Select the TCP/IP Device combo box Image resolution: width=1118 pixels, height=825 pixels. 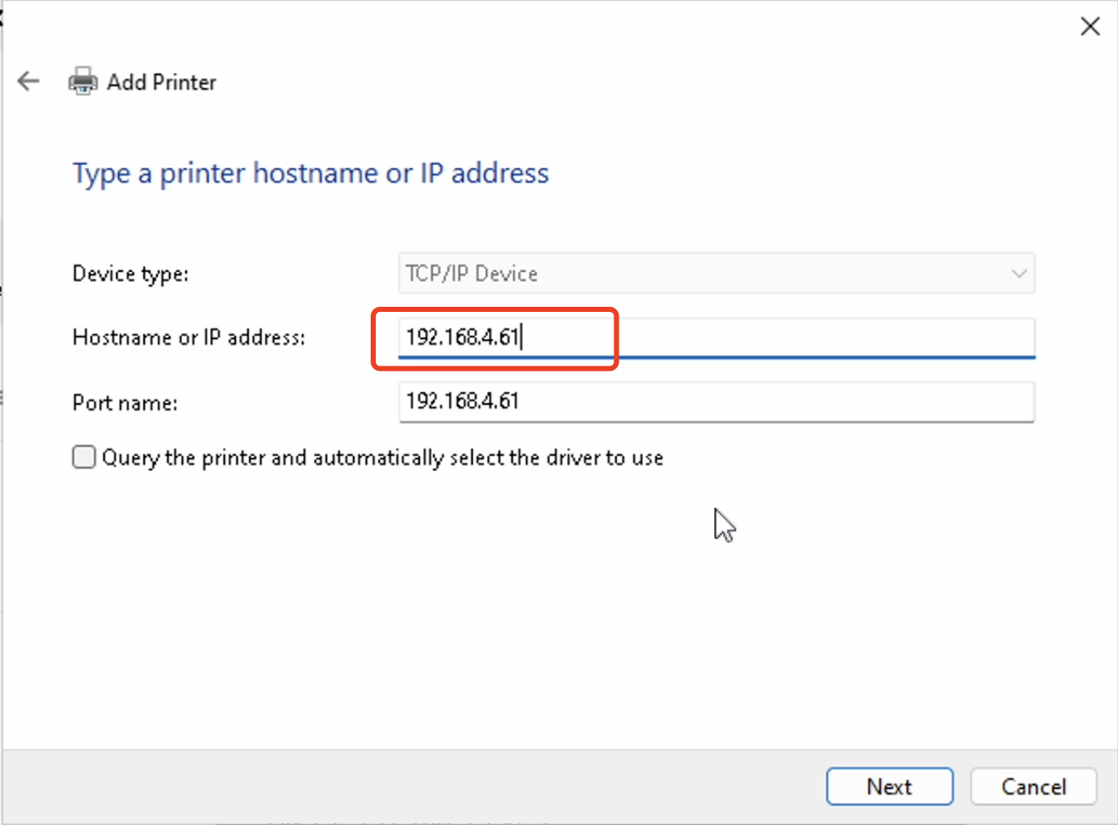point(716,274)
